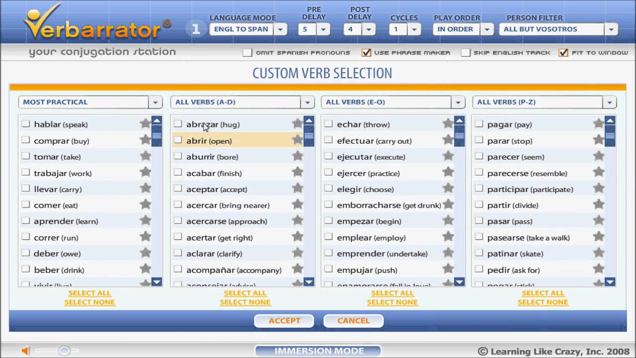Favorite acabar via star icon
This screenshot has width=636, height=358.
click(x=297, y=173)
